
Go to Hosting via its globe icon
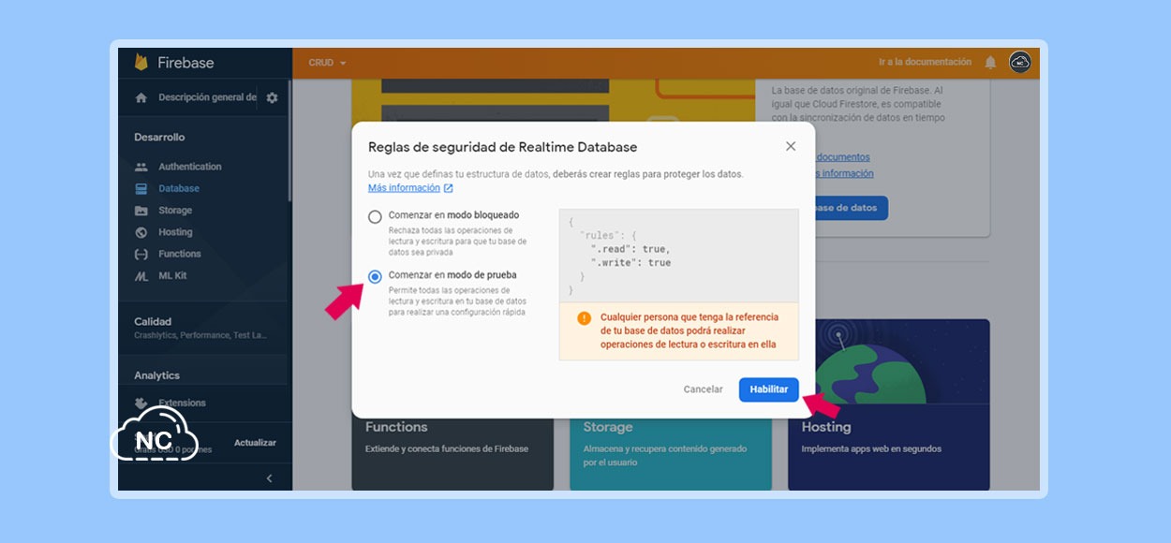[x=141, y=232]
